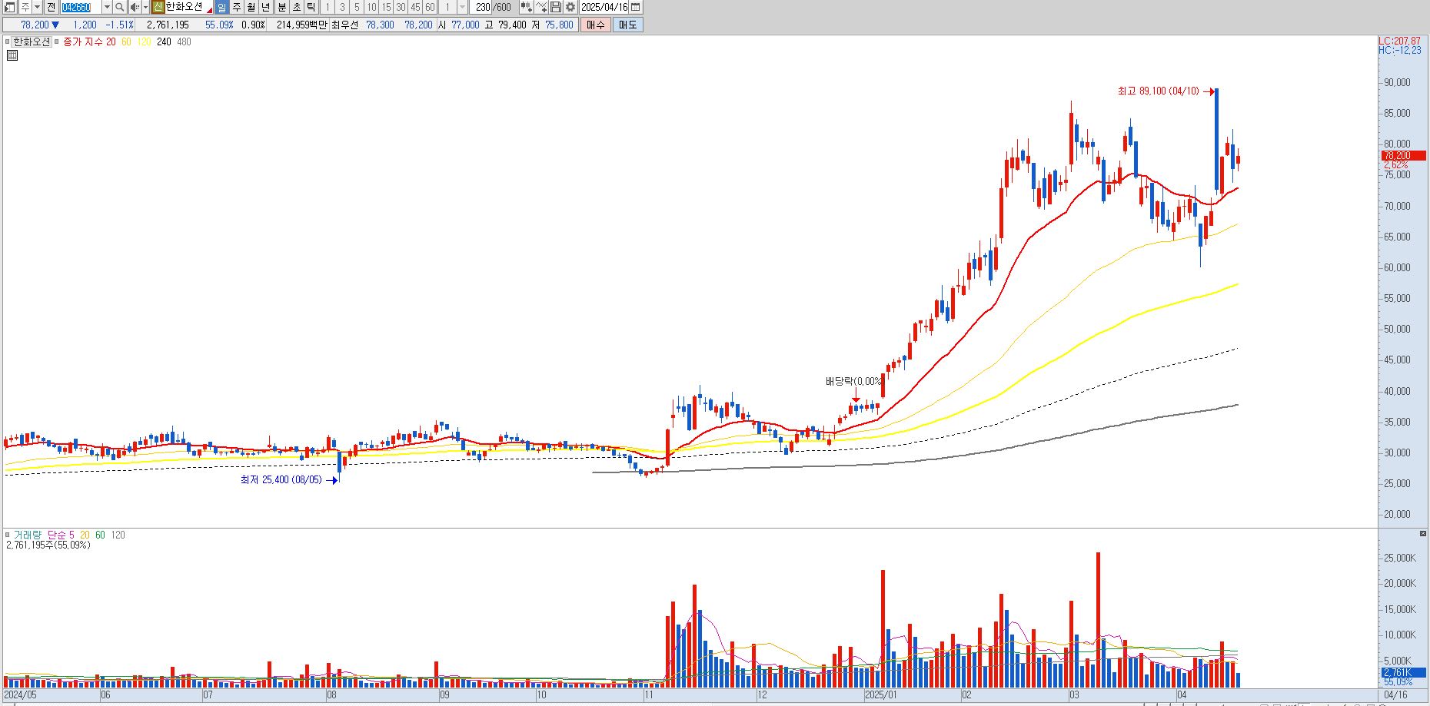Click the window layout icon at top-left
Image resolution: width=1430 pixels, height=706 pixels.
(9, 7)
